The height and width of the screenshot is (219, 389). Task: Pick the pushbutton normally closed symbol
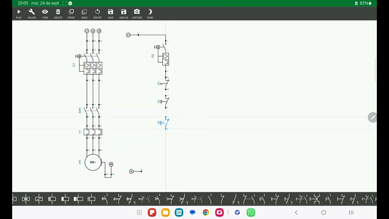click(x=275, y=199)
